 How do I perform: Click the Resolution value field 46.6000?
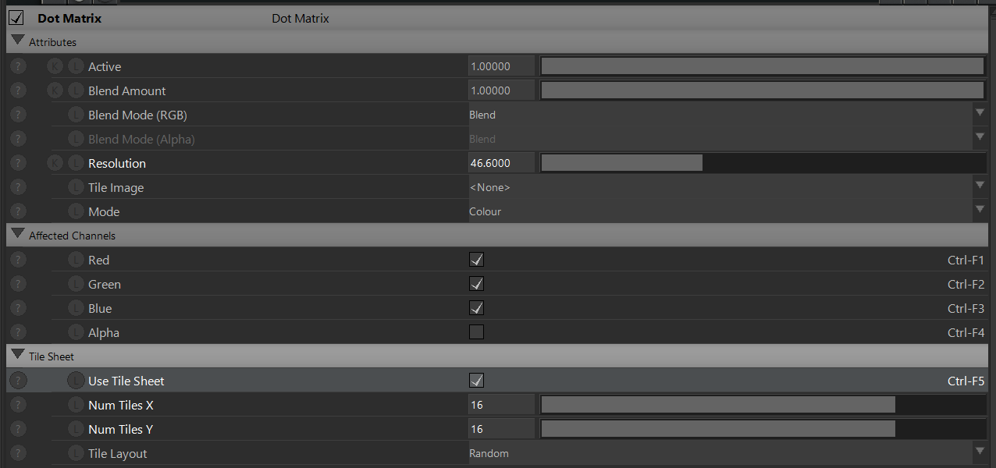pyautogui.click(x=501, y=163)
